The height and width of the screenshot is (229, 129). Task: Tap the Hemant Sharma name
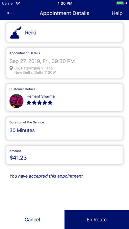[x=40, y=96]
